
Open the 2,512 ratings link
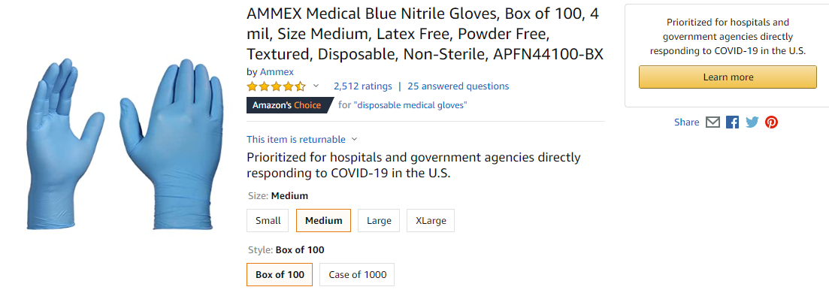click(363, 86)
